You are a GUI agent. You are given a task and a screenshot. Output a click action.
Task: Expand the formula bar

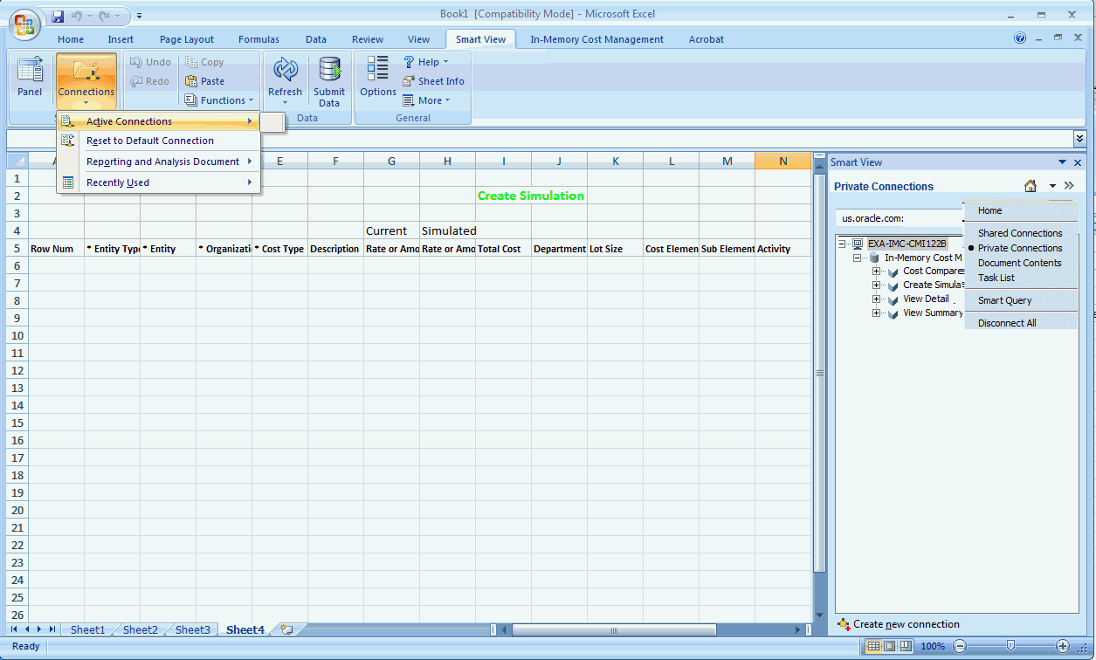pyautogui.click(x=1080, y=139)
